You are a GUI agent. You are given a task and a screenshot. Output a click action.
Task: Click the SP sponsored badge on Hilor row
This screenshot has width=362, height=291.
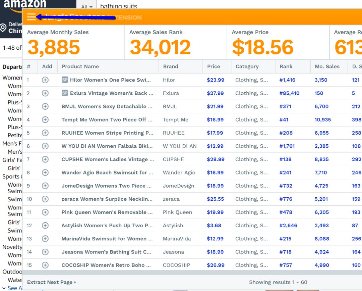65,80
